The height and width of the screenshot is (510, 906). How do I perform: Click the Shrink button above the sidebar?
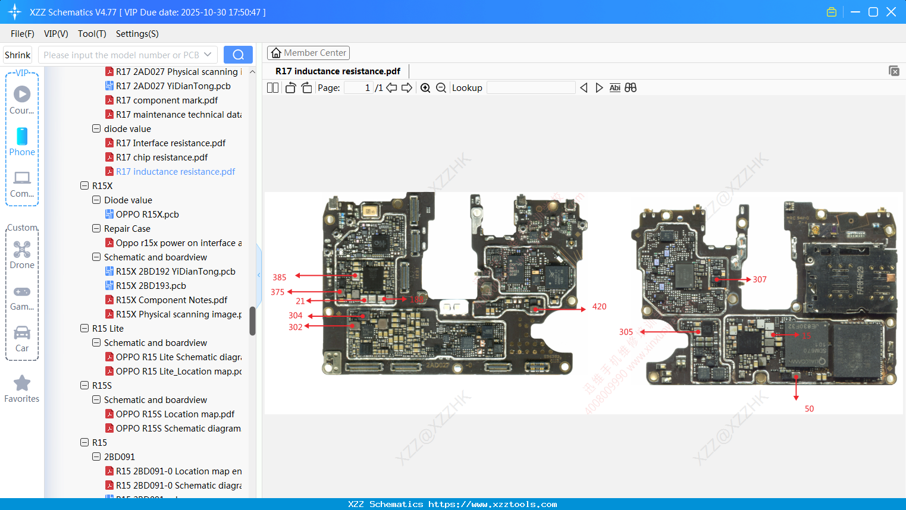(x=17, y=54)
